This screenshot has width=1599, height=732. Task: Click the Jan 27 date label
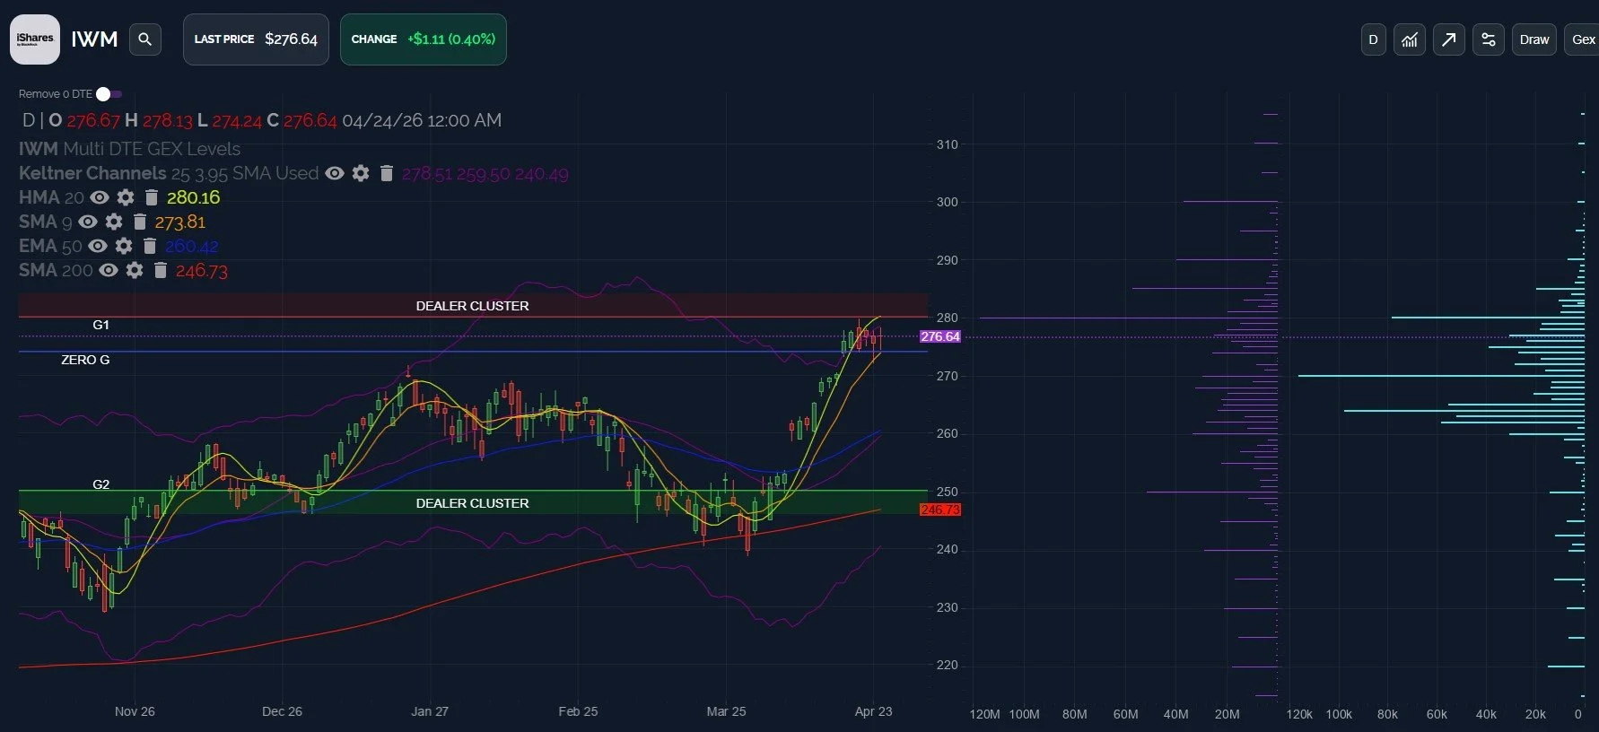(430, 711)
